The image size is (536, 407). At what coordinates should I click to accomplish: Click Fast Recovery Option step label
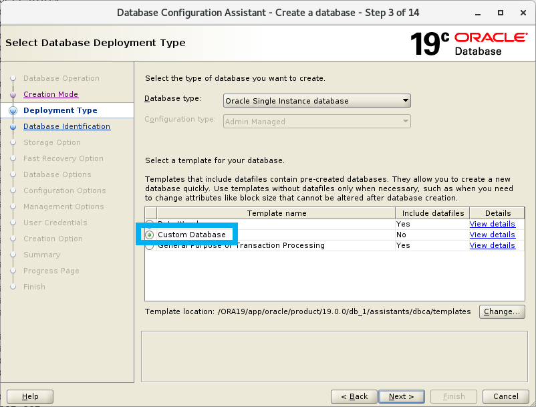63,158
